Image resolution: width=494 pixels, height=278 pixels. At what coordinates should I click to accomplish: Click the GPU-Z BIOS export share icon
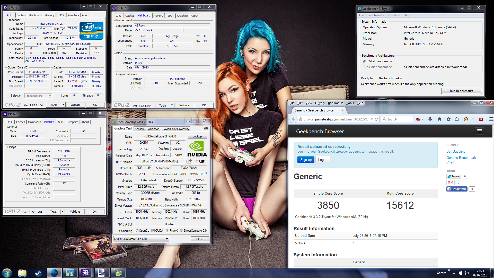[189, 161]
